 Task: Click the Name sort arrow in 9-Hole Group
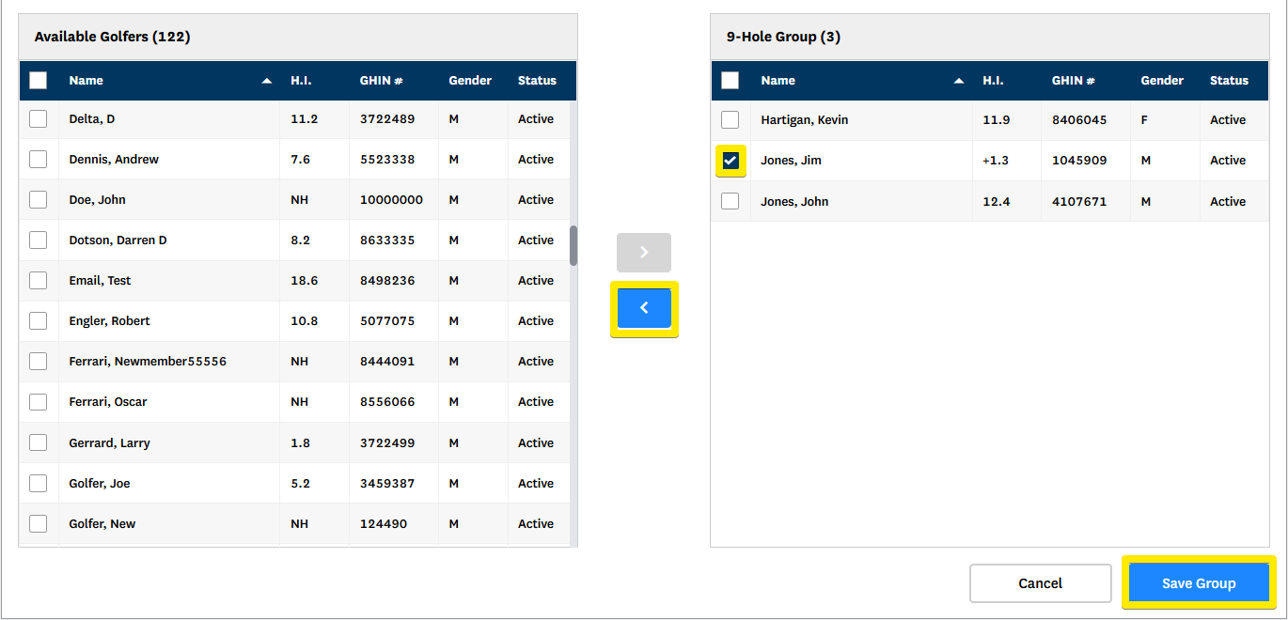coord(959,82)
